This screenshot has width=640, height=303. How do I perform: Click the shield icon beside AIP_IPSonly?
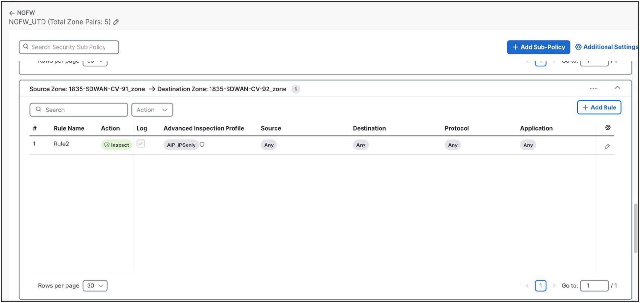click(202, 145)
